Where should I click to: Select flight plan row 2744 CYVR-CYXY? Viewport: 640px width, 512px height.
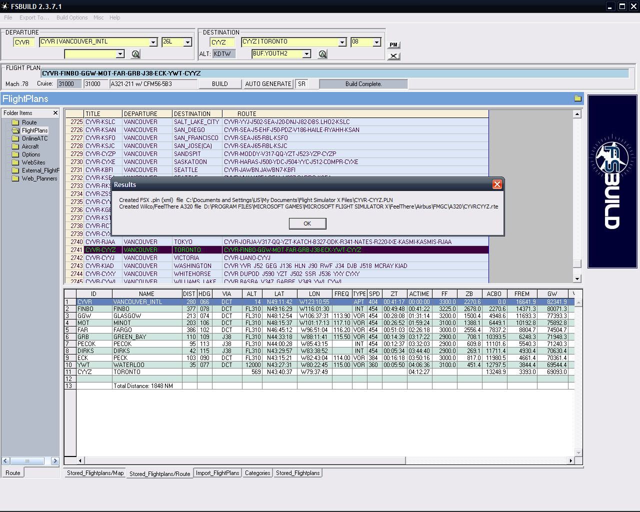click(x=276, y=274)
